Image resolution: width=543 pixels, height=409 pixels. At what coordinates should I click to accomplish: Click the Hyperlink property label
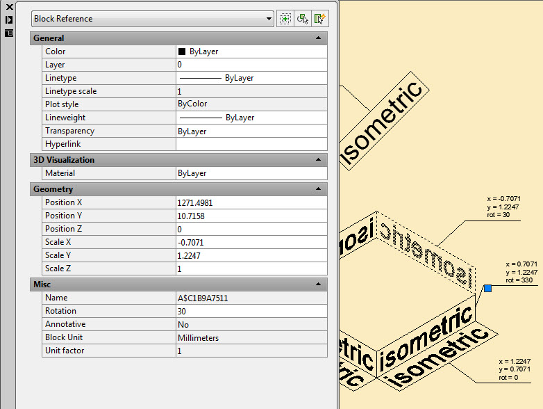click(62, 144)
